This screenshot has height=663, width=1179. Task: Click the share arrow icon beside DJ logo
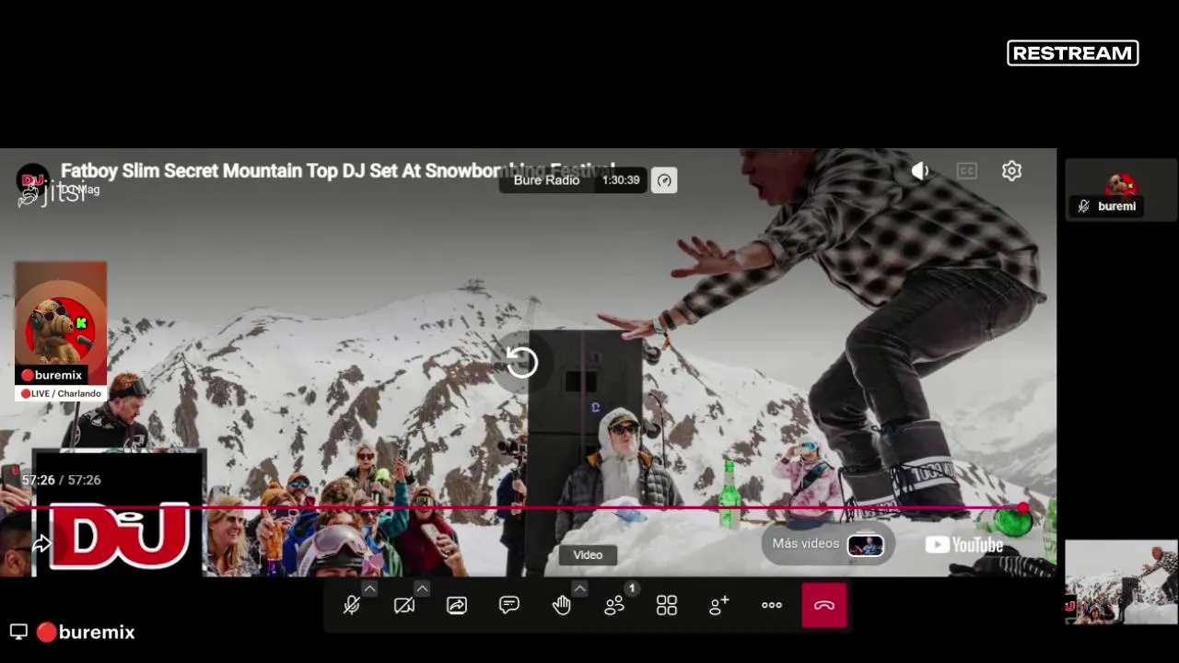(41, 545)
